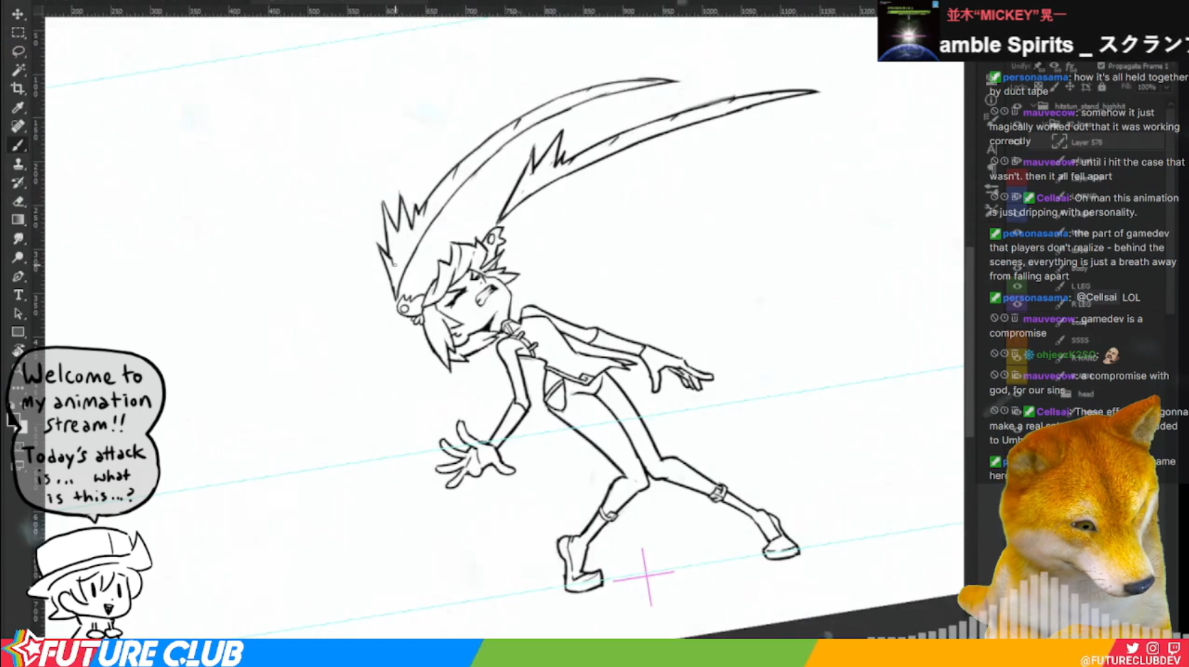Select the Eraser tool
This screenshot has height=667, width=1189.
coord(18,201)
